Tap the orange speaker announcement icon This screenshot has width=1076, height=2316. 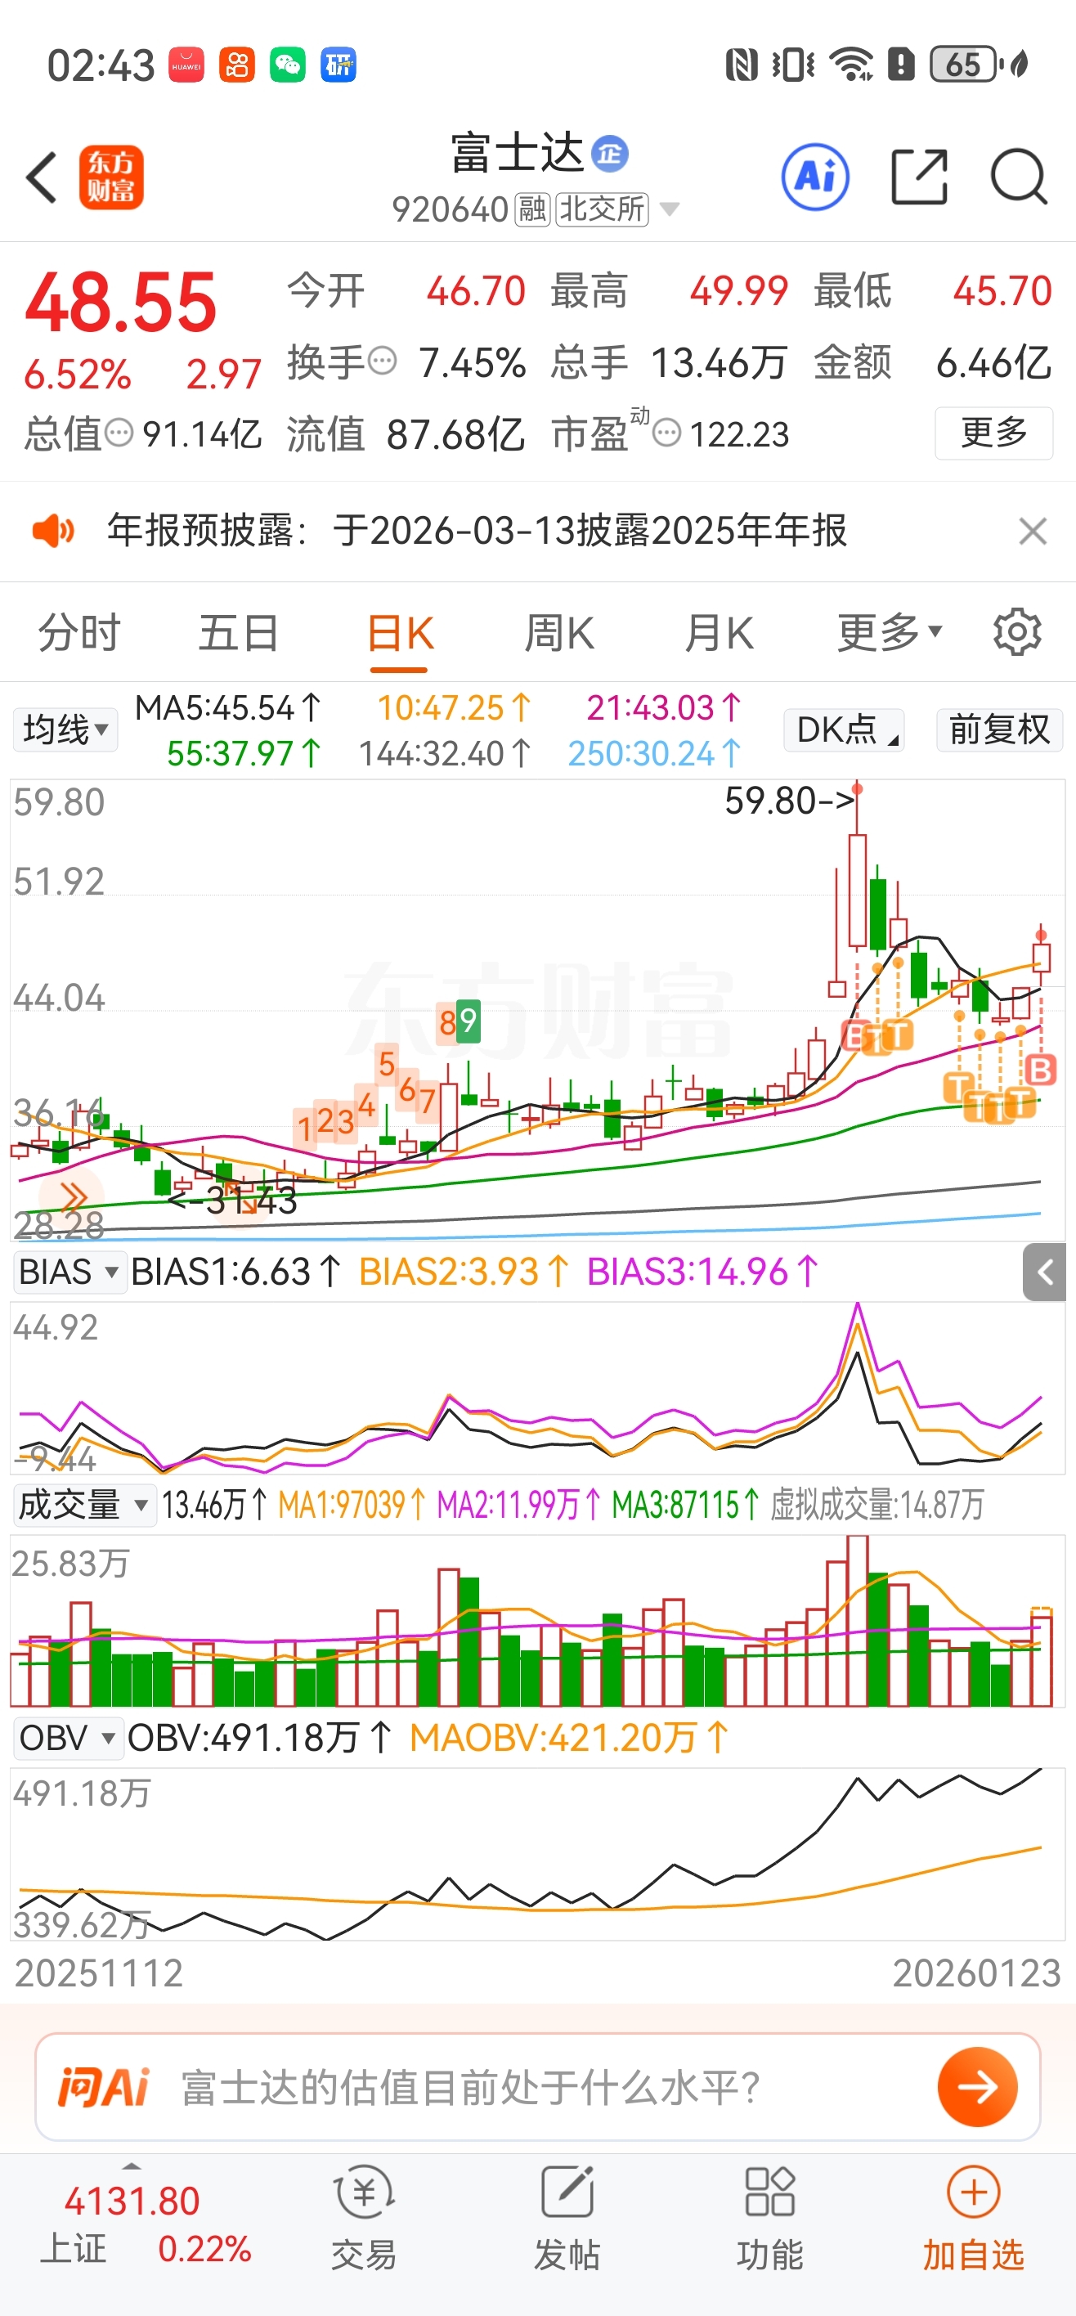[x=53, y=531]
